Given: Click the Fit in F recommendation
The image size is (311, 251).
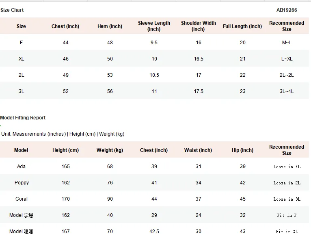Looking at the screenshot, I should pyautogui.click(x=287, y=215).
